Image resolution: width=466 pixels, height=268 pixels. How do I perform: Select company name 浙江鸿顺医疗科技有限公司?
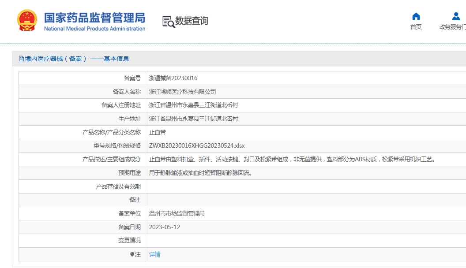183,92
